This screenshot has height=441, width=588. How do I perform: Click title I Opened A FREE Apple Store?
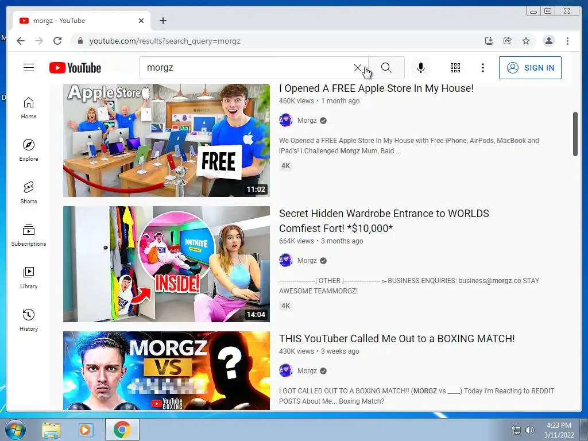coord(376,88)
